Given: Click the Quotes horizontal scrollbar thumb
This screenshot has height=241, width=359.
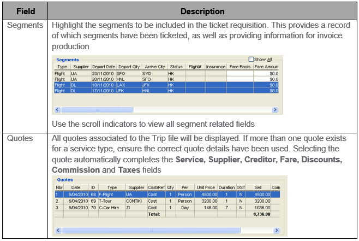Looking at the screenshot, I should point(151,230).
